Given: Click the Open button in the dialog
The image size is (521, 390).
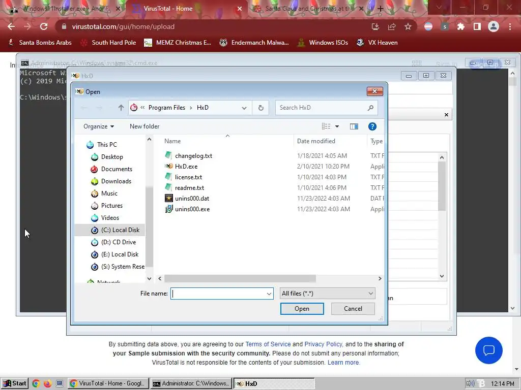Looking at the screenshot, I should (x=302, y=309).
